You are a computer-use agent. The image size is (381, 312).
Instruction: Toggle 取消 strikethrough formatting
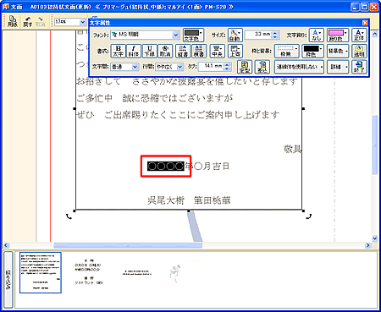click(x=165, y=51)
